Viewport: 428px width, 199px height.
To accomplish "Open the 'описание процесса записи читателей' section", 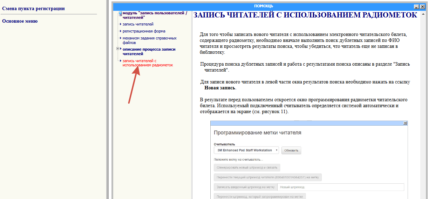I will 149,52.
